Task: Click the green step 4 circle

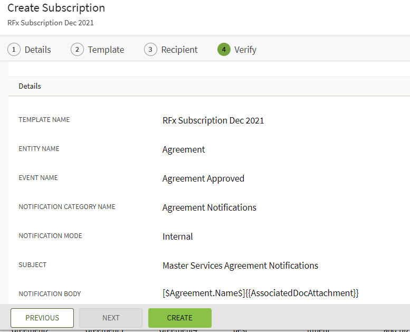Action: point(224,50)
